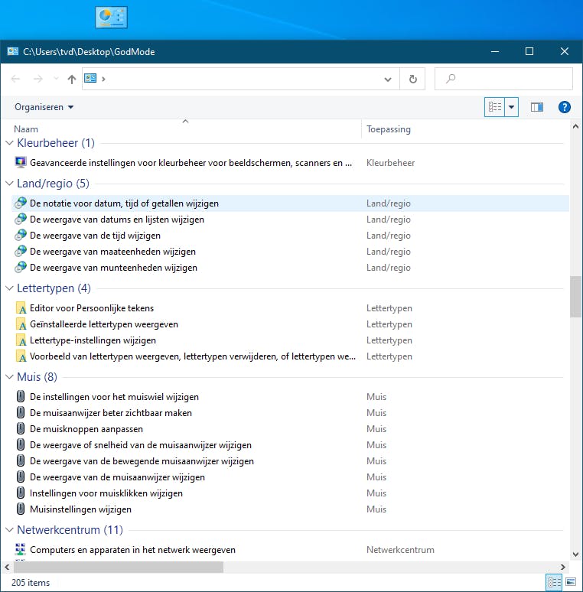
Task: Click mouse icon for 'De muisaanwijzer beter zichtbaar'
Action: pos(21,413)
